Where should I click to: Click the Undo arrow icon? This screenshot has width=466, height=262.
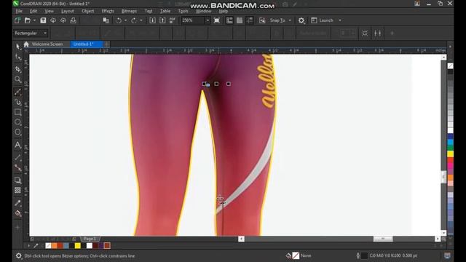(x=119, y=20)
